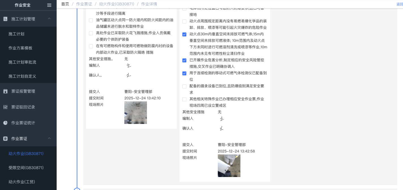Collapse 作业票证 using its chevron arrow
Screen dimensions: 403x190
(49, 138)
